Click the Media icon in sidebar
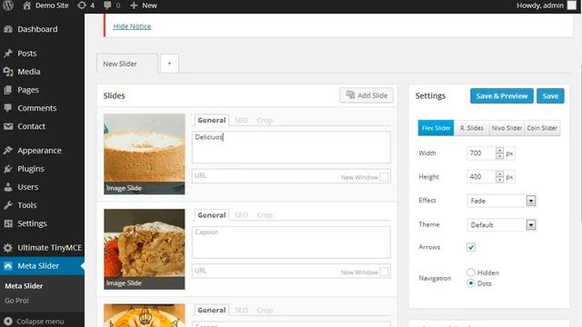This screenshot has height=327, width=582. [8, 72]
